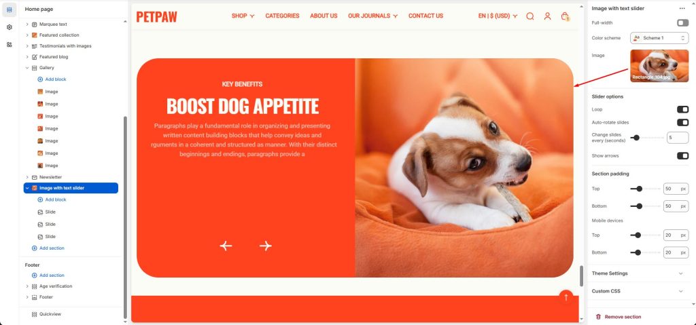The height and width of the screenshot is (325, 696).
Task: Click Remove section
Action: (619, 317)
